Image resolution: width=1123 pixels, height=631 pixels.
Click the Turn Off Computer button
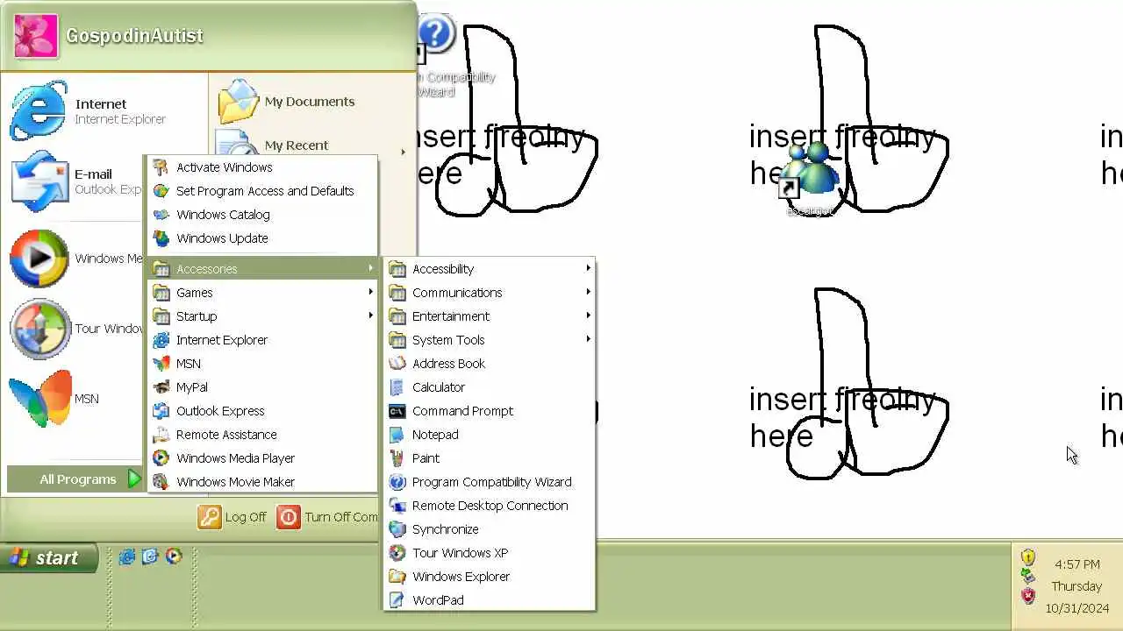tap(327, 517)
